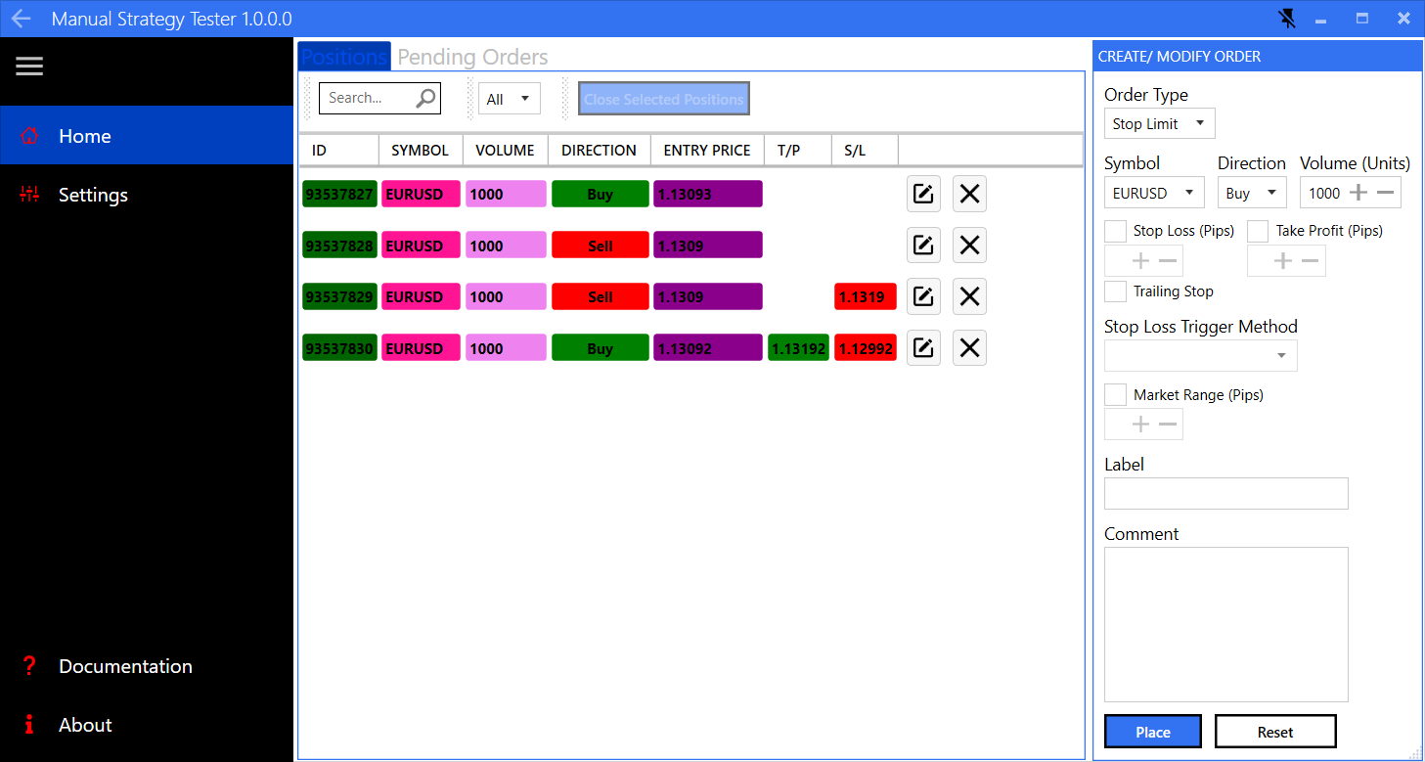
Task: Click the back arrow in title bar
Action: 21,19
